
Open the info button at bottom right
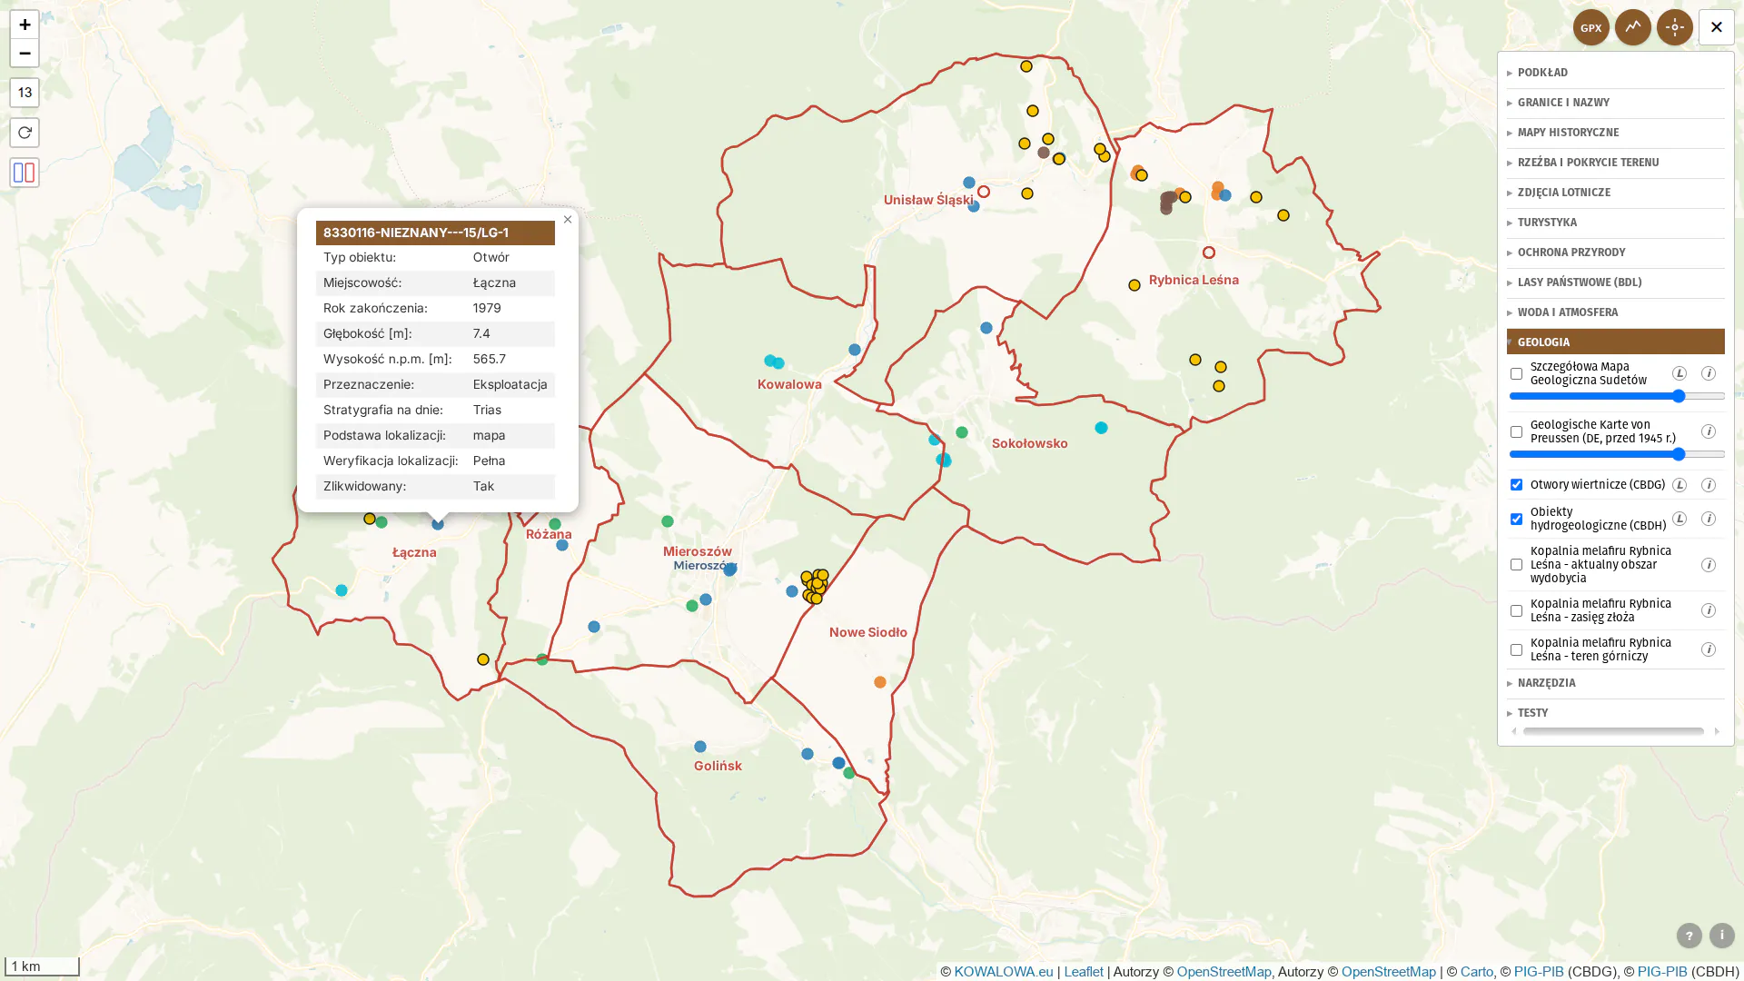(x=1721, y=936)
